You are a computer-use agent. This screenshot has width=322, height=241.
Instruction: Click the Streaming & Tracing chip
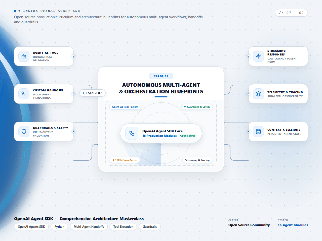(x=197, y=160)
